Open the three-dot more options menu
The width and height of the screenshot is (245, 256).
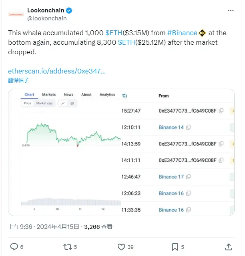pyautogui.click(x=231, y=10)
